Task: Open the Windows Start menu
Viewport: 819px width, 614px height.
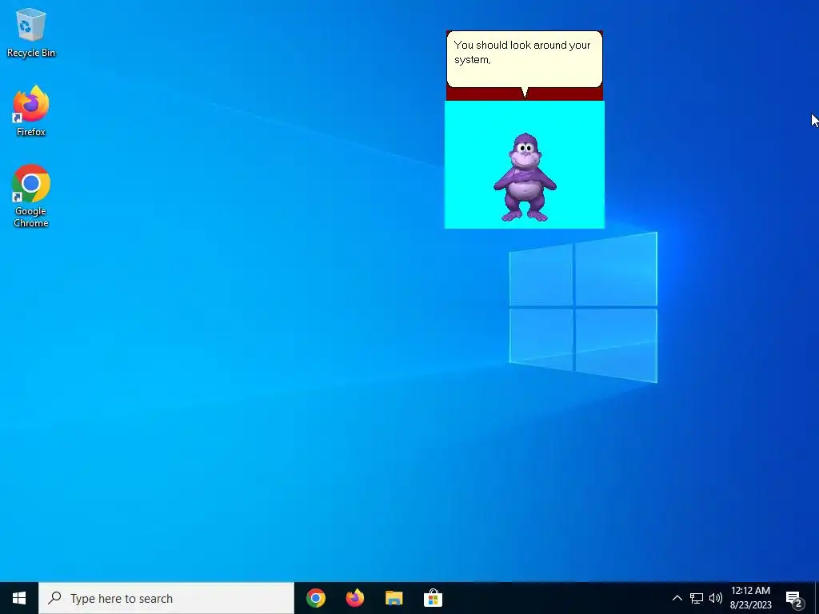Action: coord(19,598)
